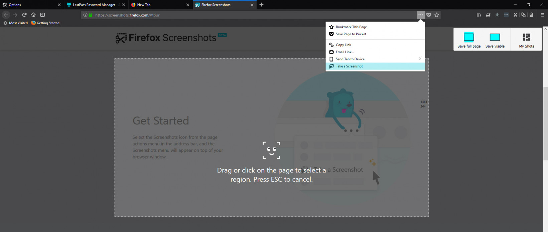
Task: Select the Firefox Screenshots tab
Action: pos(225,5)
